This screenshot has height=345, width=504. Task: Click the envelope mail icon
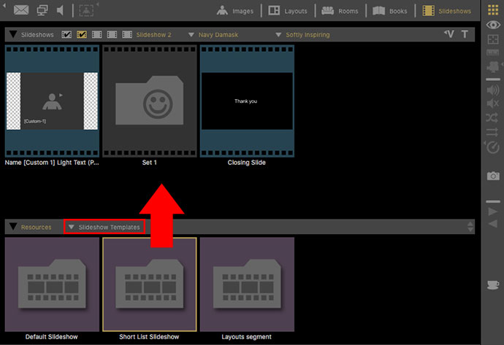(x=22, y=11)
